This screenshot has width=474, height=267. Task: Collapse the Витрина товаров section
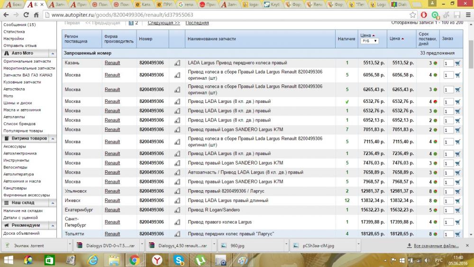coord(53,138)
